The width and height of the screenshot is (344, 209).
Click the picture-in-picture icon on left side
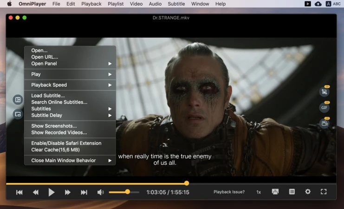pyautogui.click(x=18, y=114)
